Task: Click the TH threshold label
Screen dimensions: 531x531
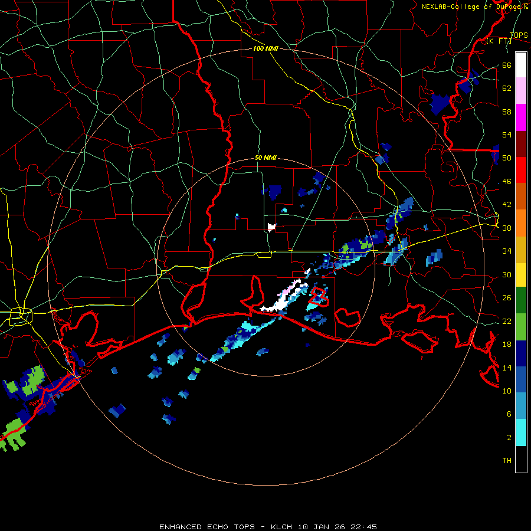Action: coord(507,460)
